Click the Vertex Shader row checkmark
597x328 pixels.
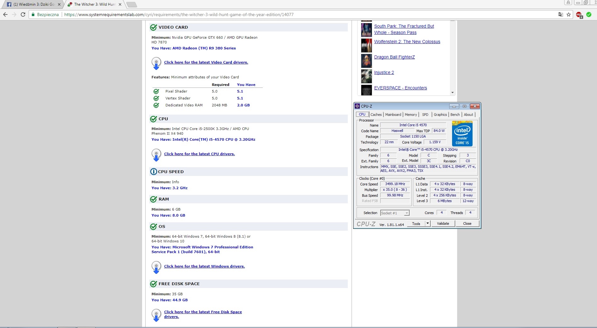(156, 98)
